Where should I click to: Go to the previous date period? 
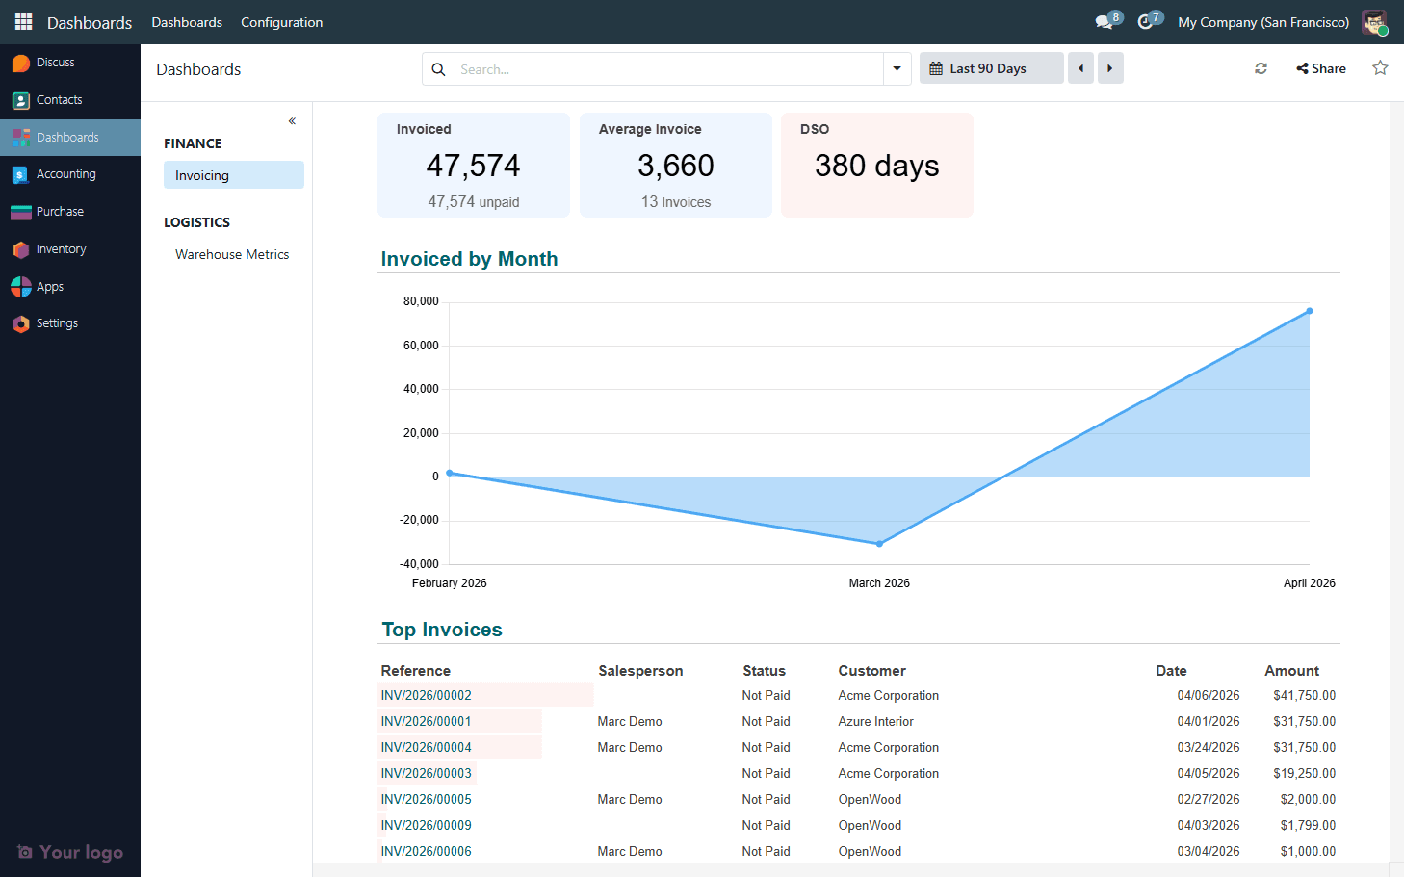(x=1080, y=67)
